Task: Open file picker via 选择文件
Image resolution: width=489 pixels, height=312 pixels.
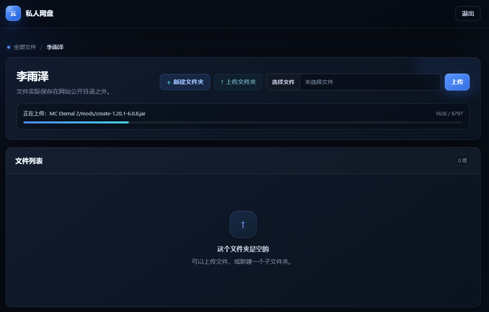Action: click(x=283, y=82)
